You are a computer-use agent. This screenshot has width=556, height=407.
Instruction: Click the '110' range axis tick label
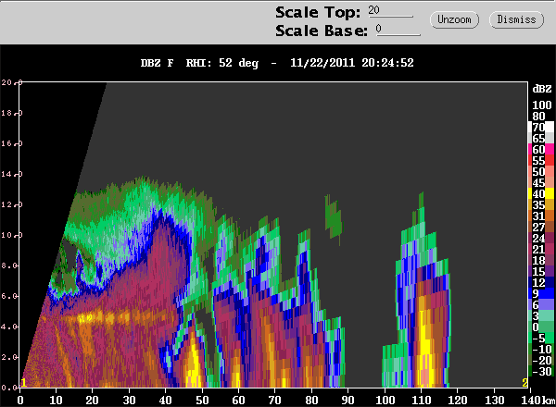click(422, 401)
